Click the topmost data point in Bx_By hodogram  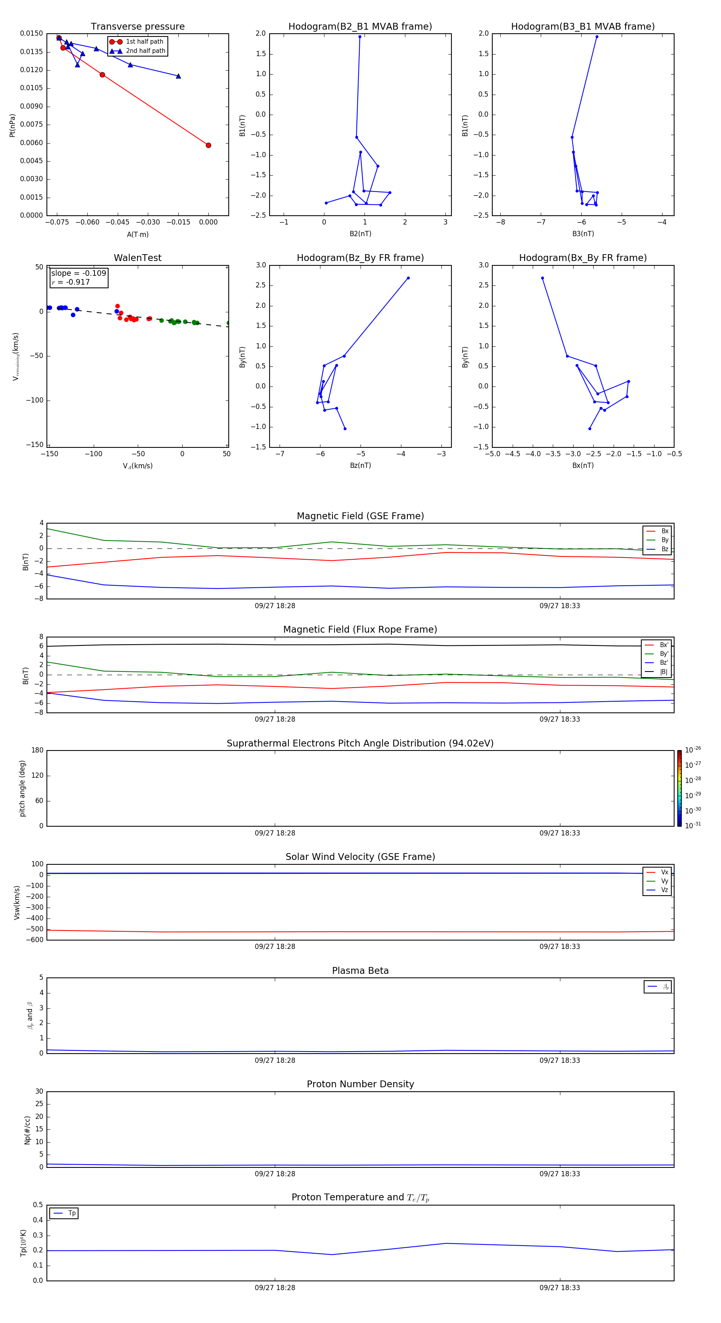pyautogui.click(x=542, y=278)
